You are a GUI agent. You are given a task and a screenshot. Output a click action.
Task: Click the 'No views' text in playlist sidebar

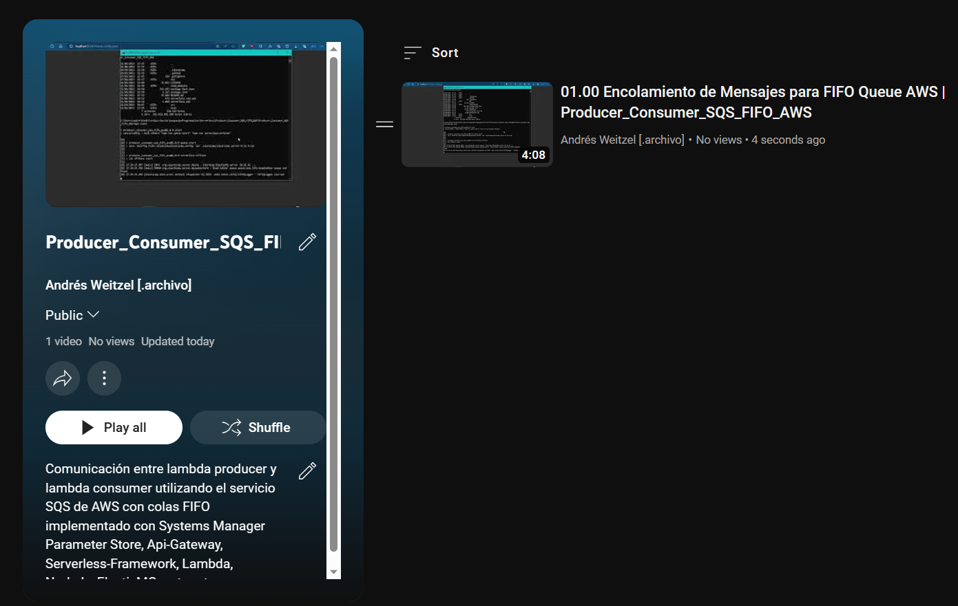112,341
